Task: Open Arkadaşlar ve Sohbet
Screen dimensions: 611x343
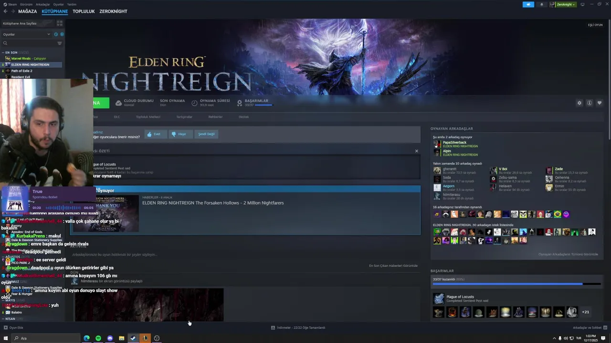Action: (x=590, y=328)
